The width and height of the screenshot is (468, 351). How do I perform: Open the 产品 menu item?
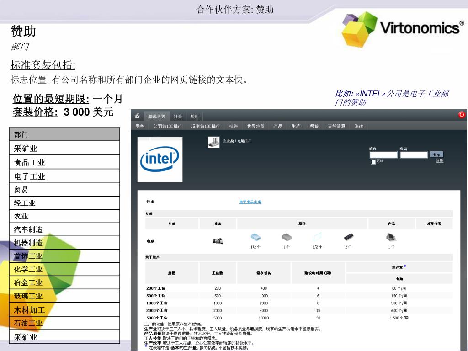pyautogui.click(x=277, y=126)
